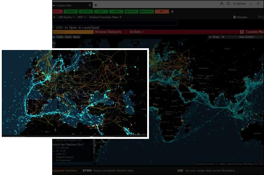Image resolution: width=264 pixels, height=175 pixels.
Task: Open the Actions dropdown menu
Action: coord(137,32)
